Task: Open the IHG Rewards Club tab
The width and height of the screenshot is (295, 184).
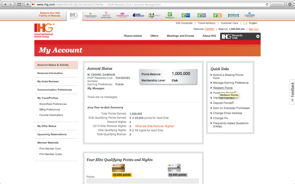Action: 240,37
